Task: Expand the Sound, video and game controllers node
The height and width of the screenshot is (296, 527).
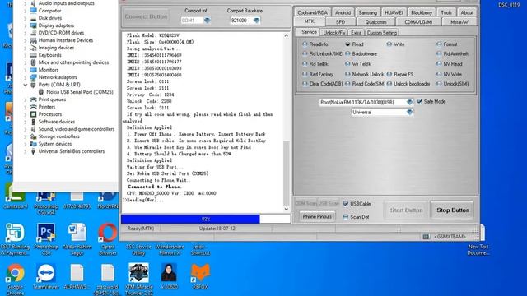Action: (26, 129)
